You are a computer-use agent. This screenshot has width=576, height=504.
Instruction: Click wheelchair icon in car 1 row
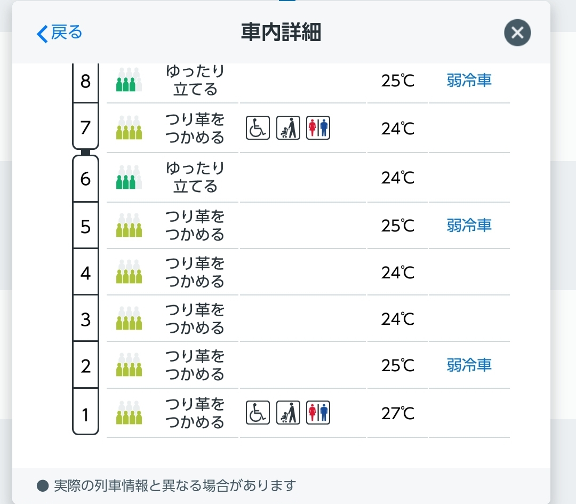258,412
